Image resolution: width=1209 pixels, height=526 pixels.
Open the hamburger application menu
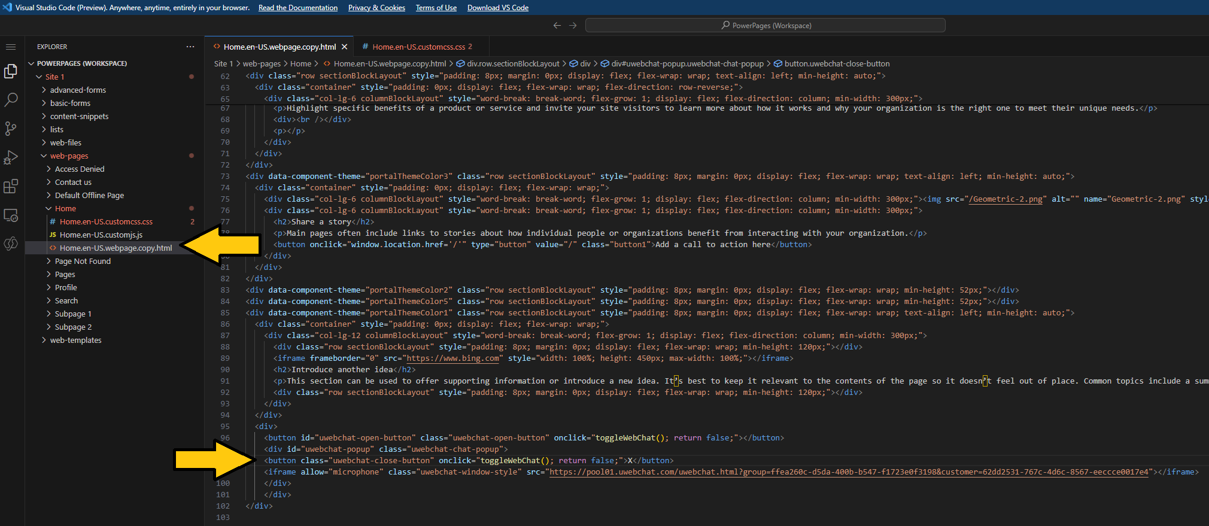(x=11, y=47)
